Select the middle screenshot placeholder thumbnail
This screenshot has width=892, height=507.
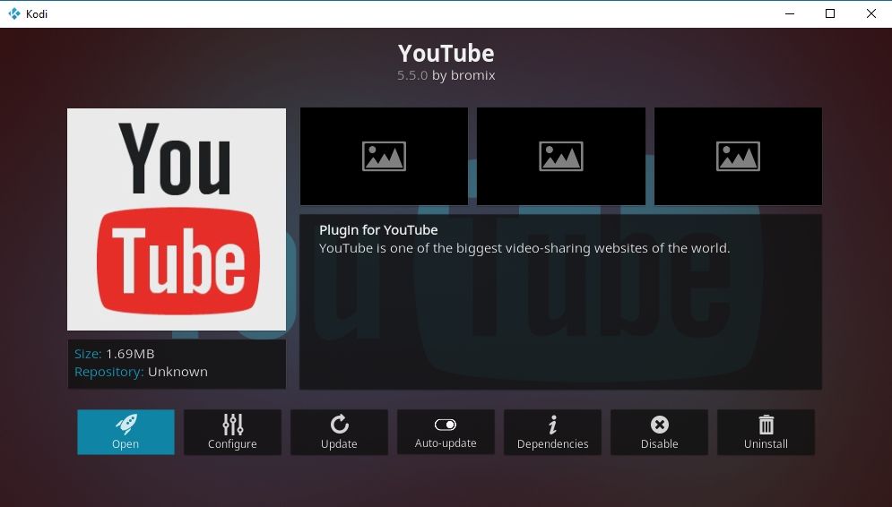pos(561,156)
